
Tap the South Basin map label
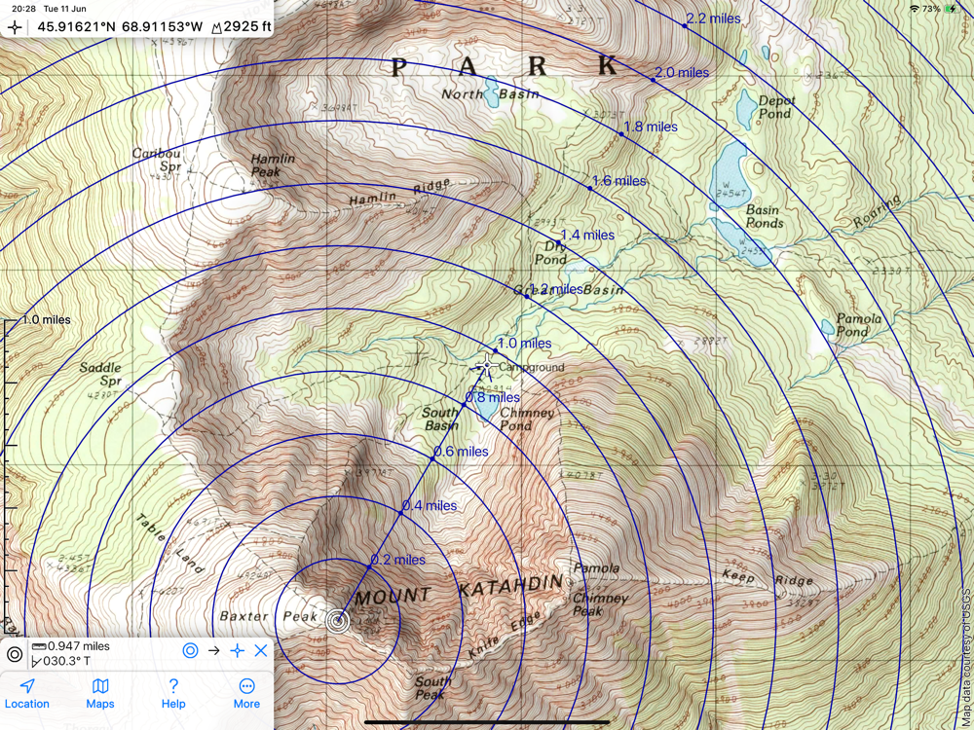click(441, 419)
